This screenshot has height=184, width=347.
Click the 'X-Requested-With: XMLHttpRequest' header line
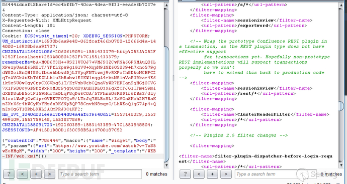point(47,20)
